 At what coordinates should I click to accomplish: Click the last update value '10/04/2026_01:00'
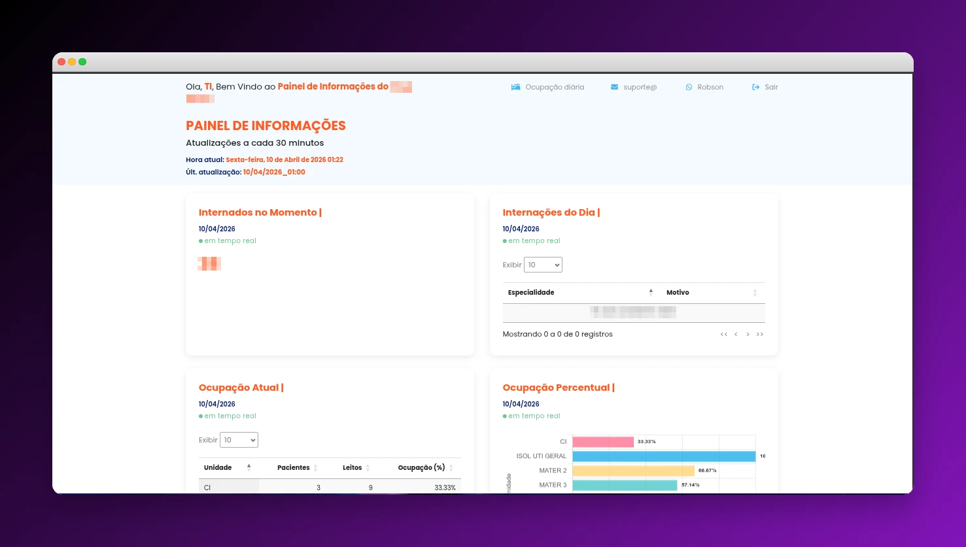[x=274, y=173]
